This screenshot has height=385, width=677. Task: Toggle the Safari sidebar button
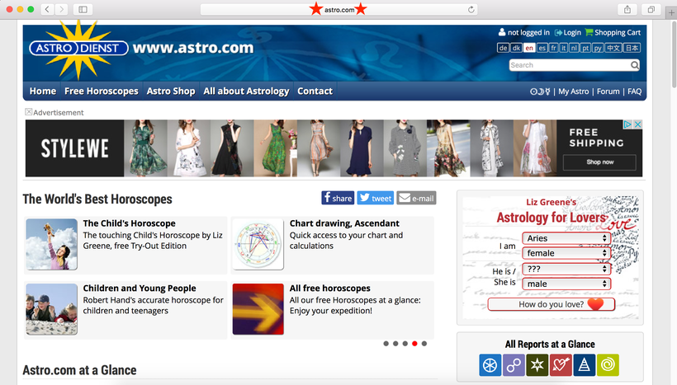[x=83, y=10]
